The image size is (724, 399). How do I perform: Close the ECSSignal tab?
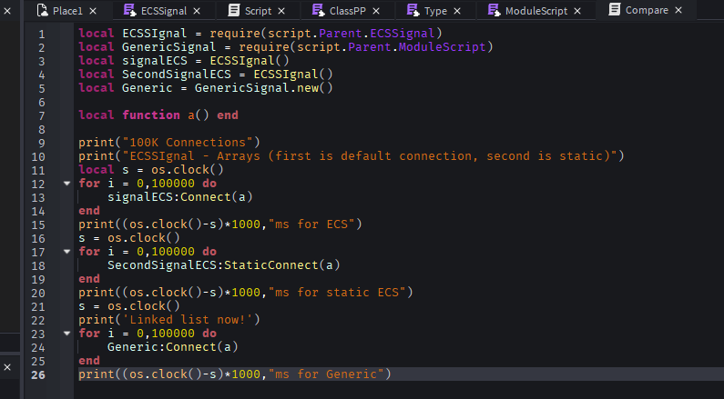pyautogui.click(x=197, y=11)
